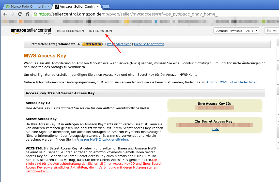Open the Amazon Payments – DE dropdown

point(236,31)
